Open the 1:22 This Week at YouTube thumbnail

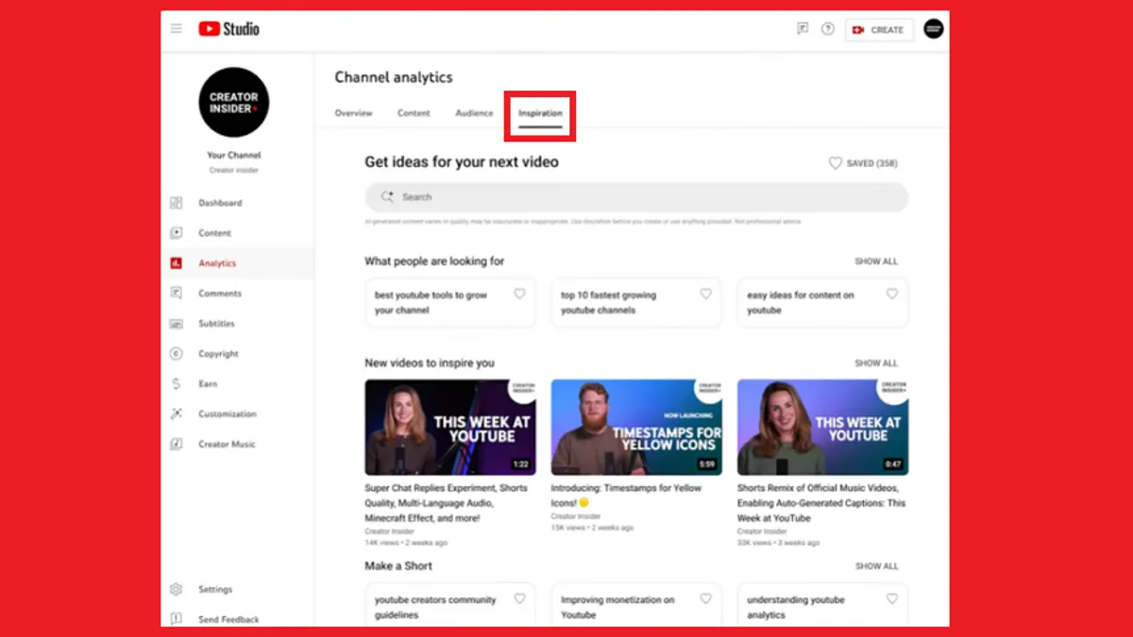point(450,427)
